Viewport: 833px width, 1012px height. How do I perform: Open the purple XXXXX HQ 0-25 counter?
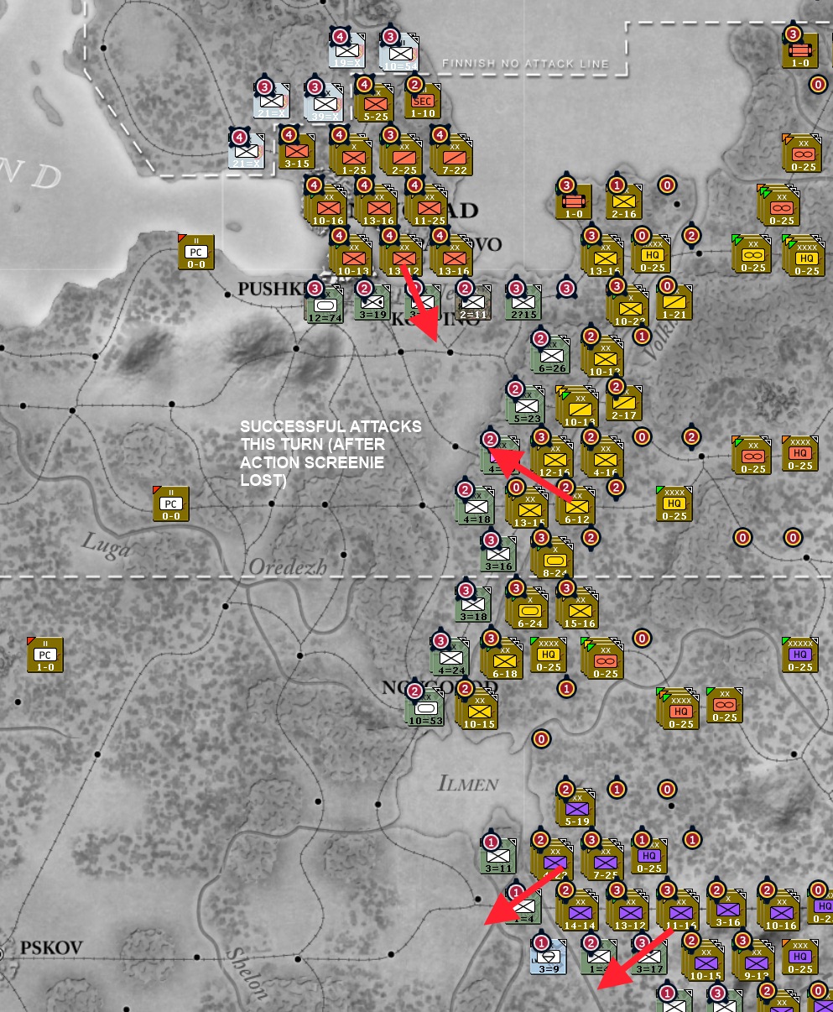pyautogui.click(x=800, y=656)
